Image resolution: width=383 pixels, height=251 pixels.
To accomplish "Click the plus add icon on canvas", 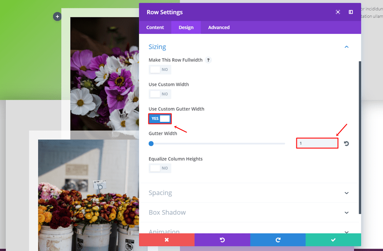I will 57,17.
